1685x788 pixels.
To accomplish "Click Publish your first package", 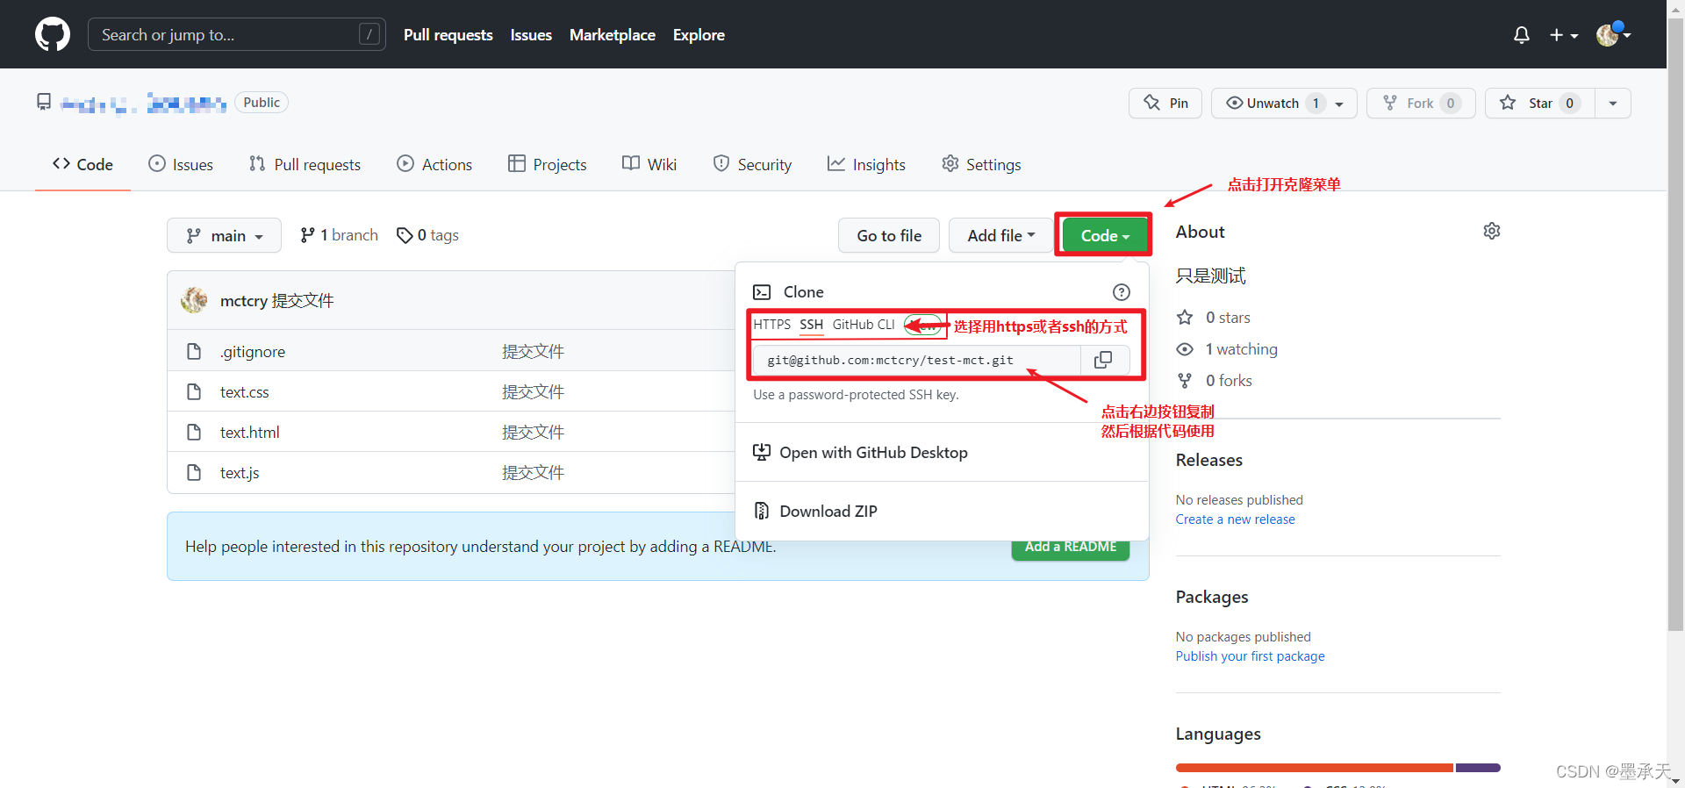I will click(x=1251, y=656).
